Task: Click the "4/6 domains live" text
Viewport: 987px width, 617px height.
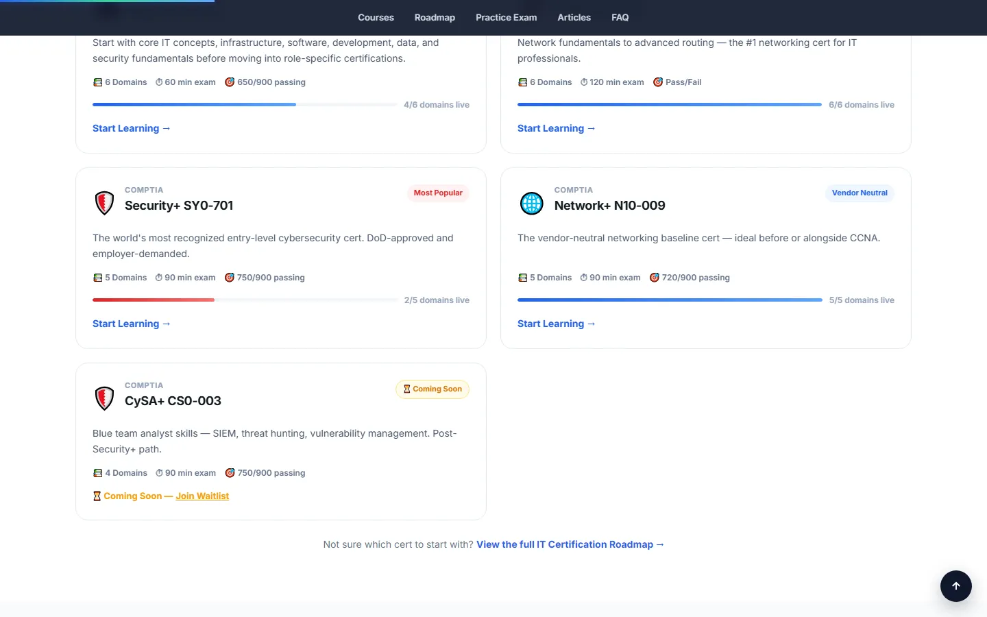Action: [437, 105]
